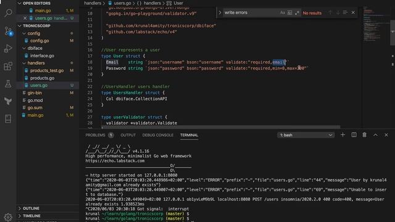Click the 'handlers' breadcrumb before users.go
Viewport: 395px width, 222px height.
93,3
